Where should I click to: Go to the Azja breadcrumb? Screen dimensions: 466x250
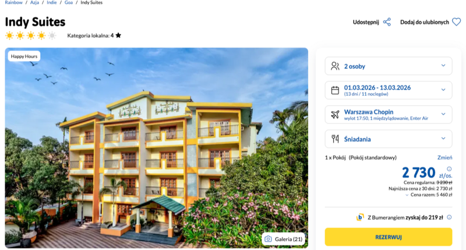point(35,3)
